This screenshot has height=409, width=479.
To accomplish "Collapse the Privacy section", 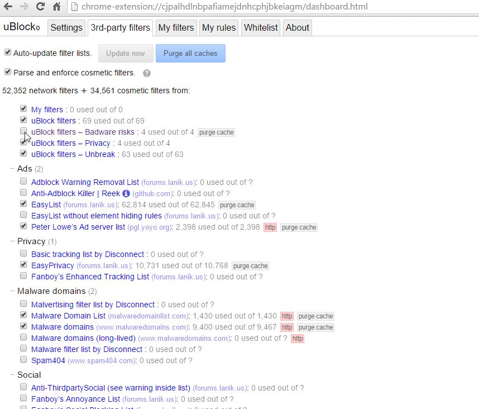I will (x=12, y=241).
